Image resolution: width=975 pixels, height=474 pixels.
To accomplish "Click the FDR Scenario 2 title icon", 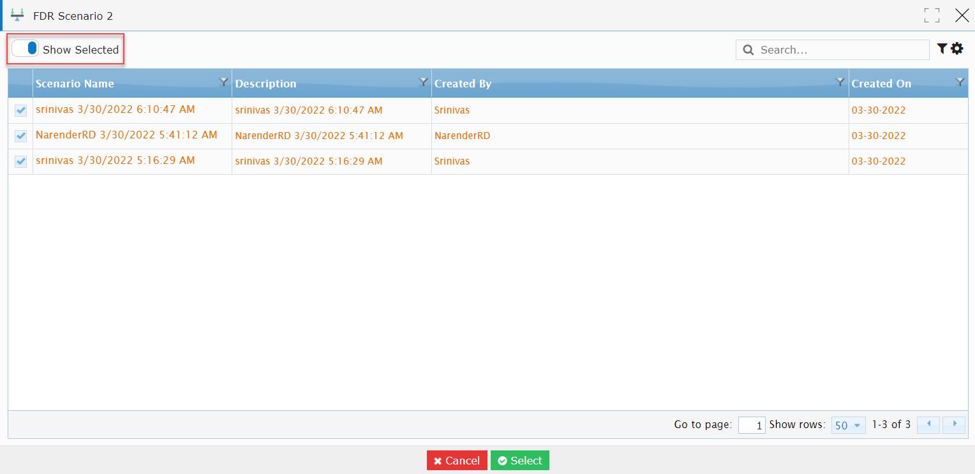I will 17,15.
